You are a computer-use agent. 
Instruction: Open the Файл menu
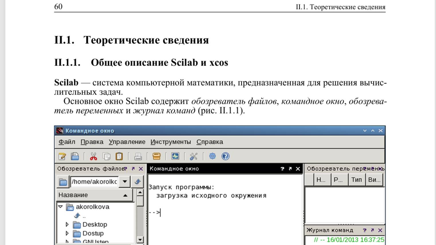67,142
